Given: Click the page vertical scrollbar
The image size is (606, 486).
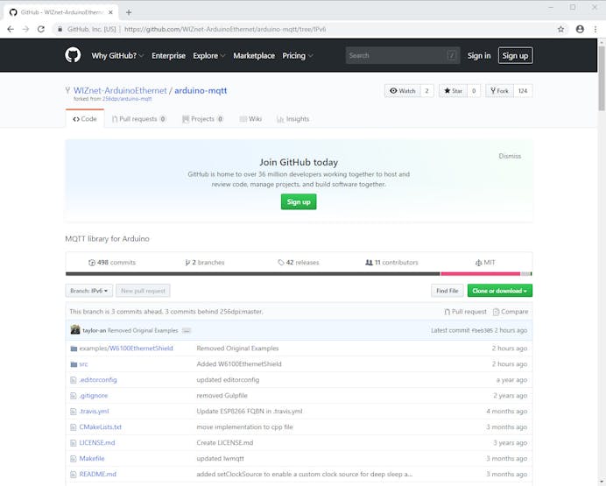Looking at the screenshot, I should pos(602,79).
